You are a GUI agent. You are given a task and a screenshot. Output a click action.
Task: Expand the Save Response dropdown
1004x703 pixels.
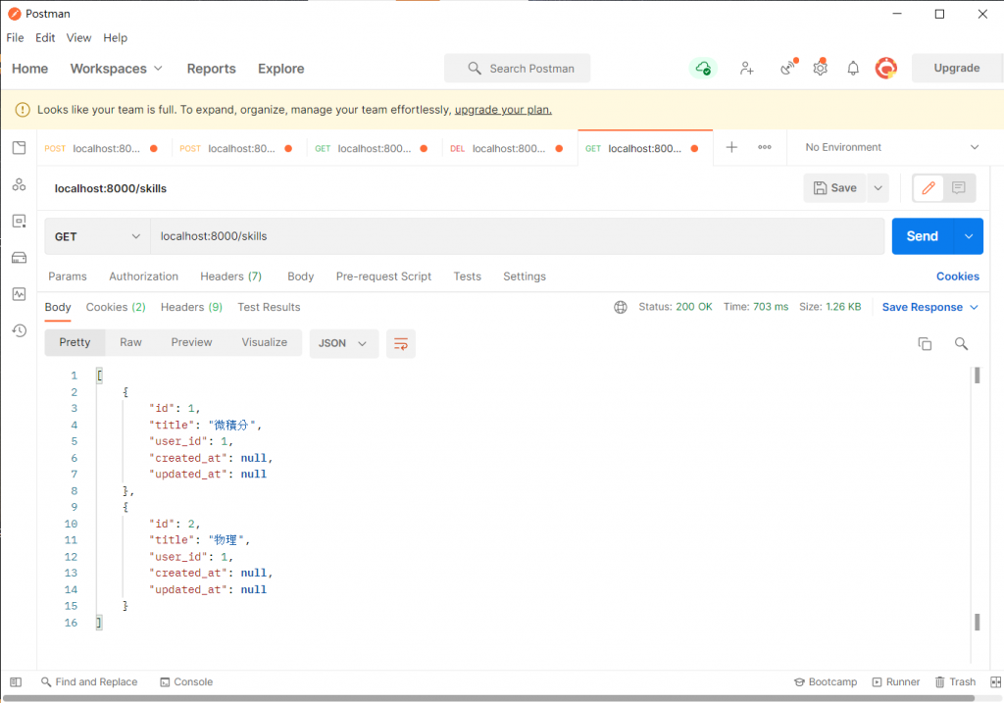930,307
